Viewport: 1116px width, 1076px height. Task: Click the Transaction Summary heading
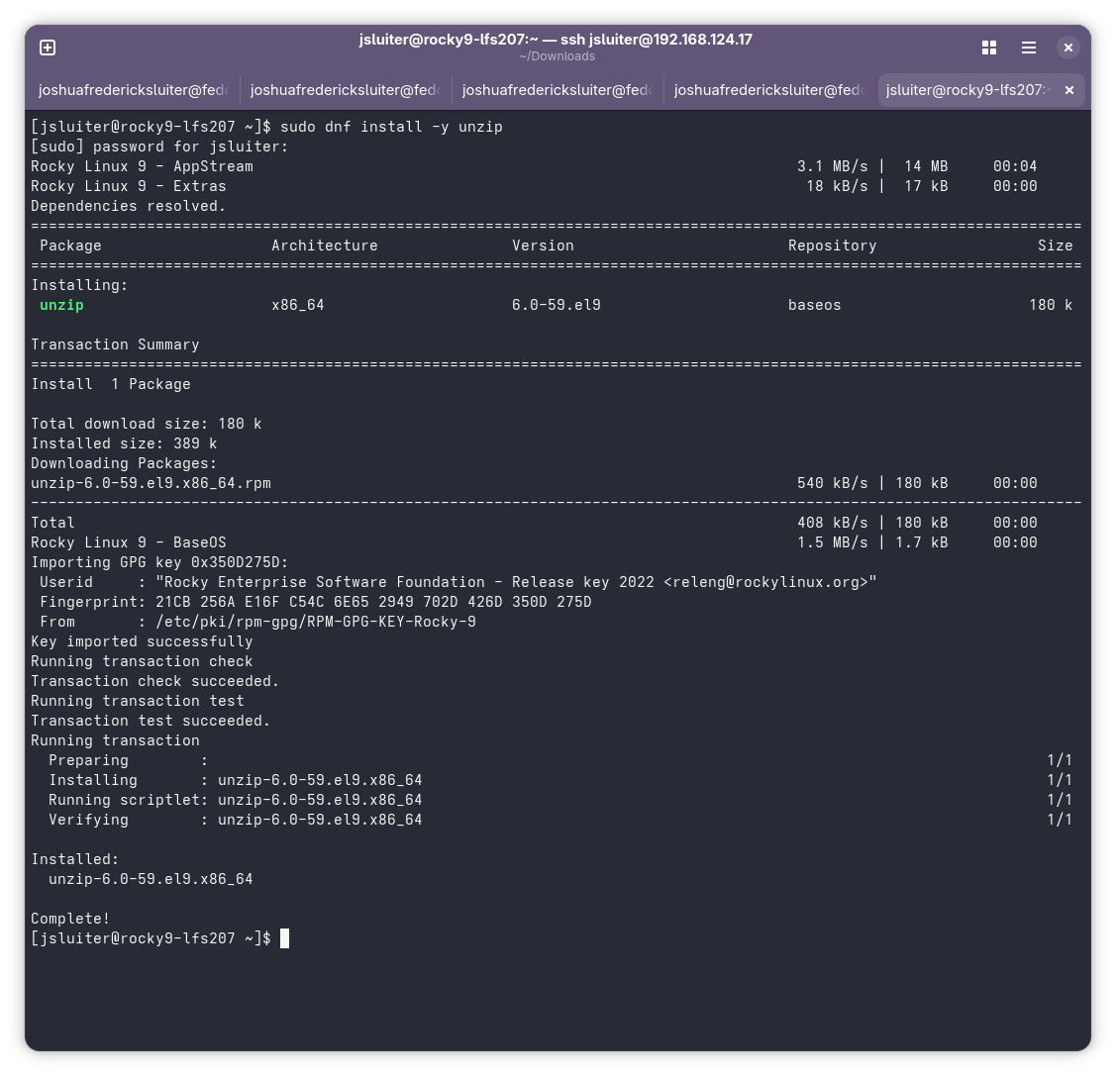(115, 343)
